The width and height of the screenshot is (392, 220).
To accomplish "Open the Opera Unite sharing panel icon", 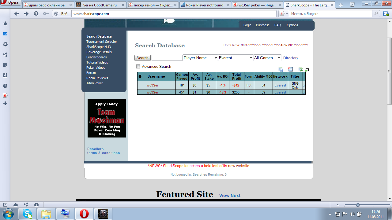I will point(5,55).
